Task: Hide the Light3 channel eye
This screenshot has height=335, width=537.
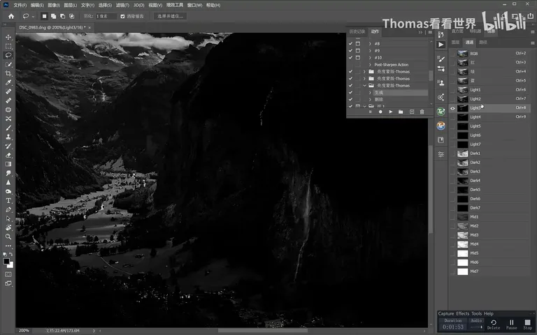Action: [452, 108]
